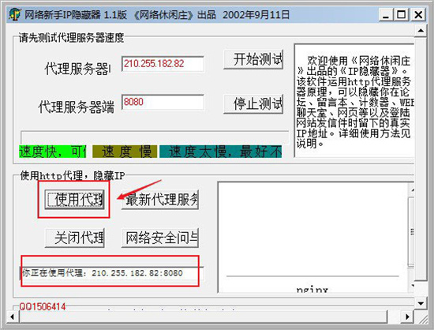Maximize the IP hider window
The height and width of the screenshot is (330, 434).
(x=402, y=14)
